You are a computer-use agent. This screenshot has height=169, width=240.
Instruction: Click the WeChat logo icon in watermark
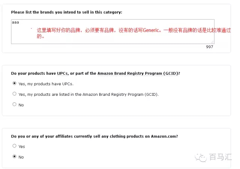[203, 157]
